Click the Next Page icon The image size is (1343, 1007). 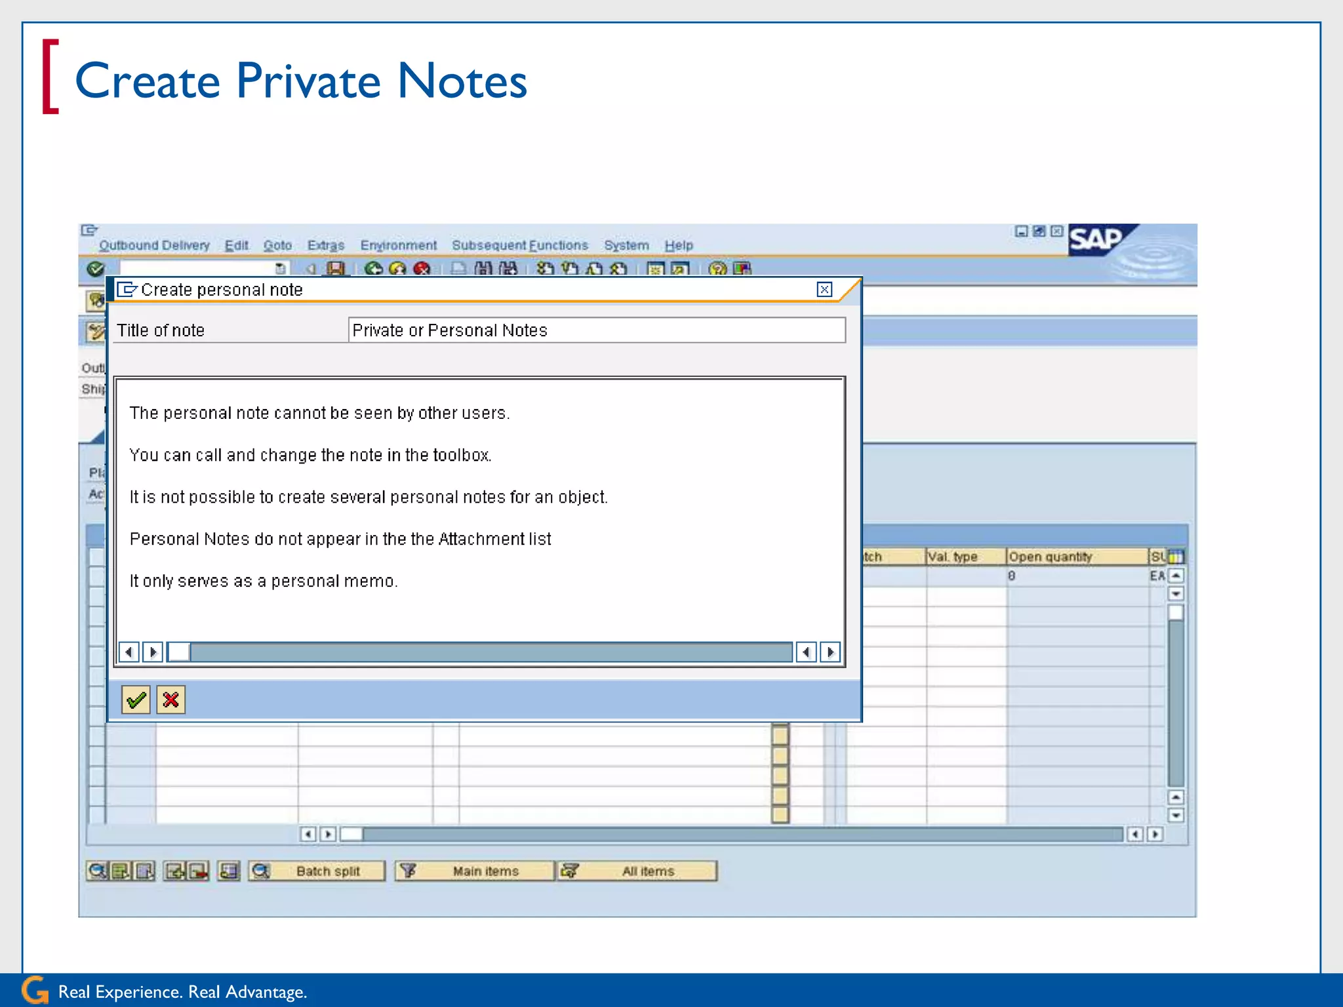coord(594,269)
